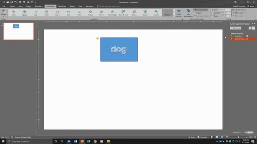
Task: Start Slide Show from status bar icon
Action: (227, 137)
